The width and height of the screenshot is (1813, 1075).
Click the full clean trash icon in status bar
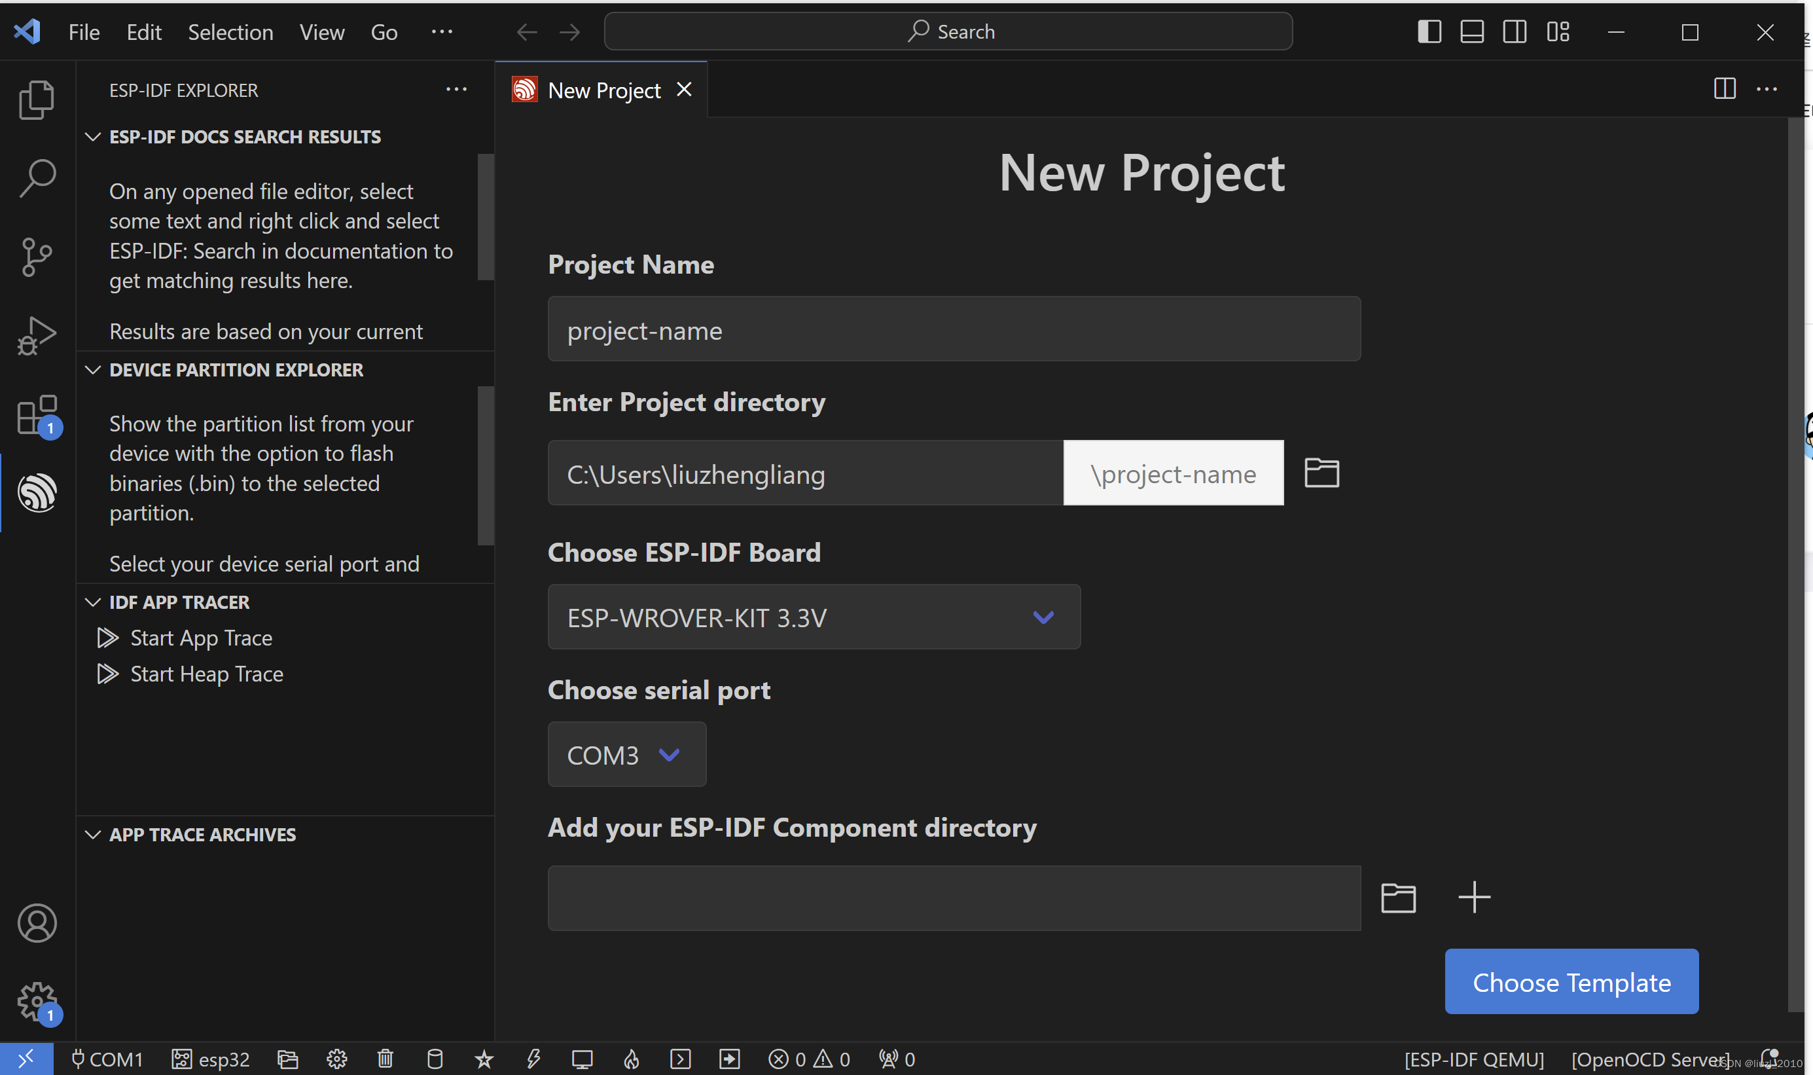tap(386, 1059)
